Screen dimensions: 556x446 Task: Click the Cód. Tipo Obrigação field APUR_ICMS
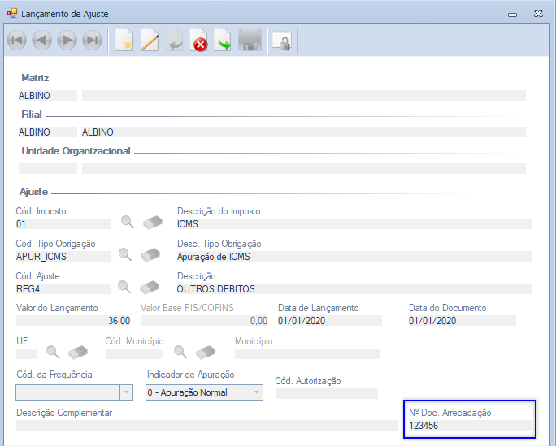[63, 257]
